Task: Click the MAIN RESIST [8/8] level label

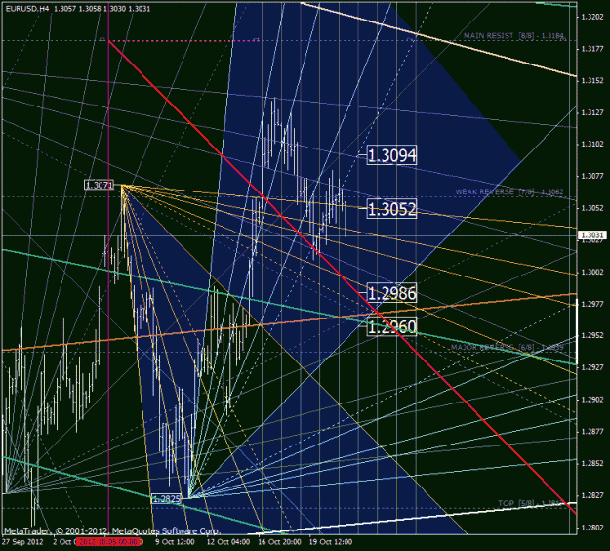Action: 513,36
